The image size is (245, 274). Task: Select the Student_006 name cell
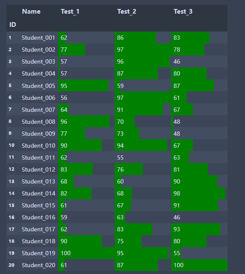[x=38, y=97]
